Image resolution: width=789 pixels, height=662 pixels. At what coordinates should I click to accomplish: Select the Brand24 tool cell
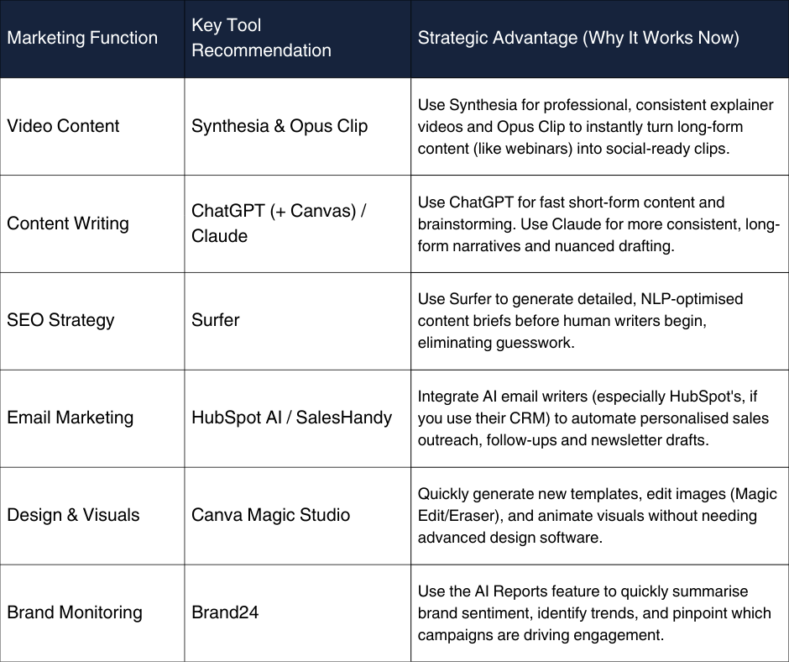[225, 612]
